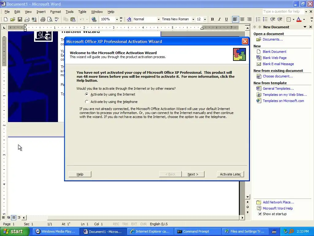Toggle Show at startup checkbox
Viewport: 314px width, 236px height.
click(x=260, y=214)
